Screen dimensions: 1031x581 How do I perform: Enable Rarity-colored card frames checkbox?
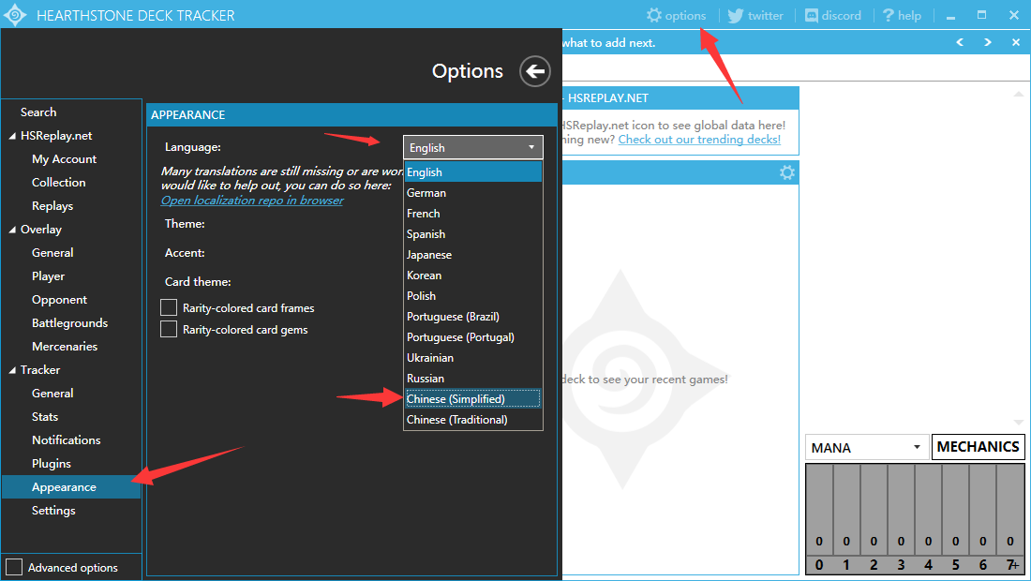[x=169, y=307]
